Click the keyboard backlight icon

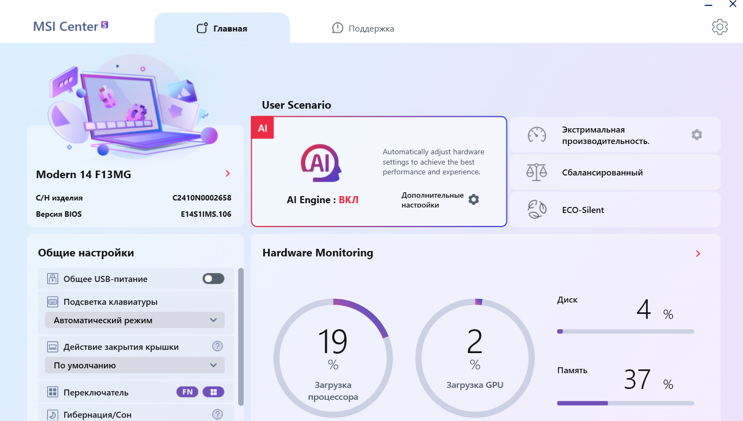53,302
